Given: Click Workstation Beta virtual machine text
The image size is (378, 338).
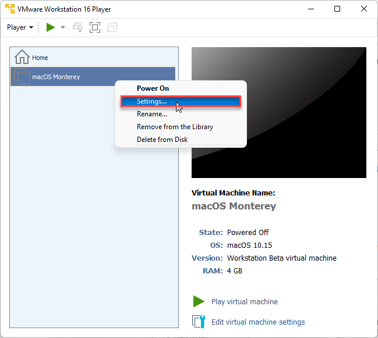Looking at the screenshot, I should (x=281, y=258).
